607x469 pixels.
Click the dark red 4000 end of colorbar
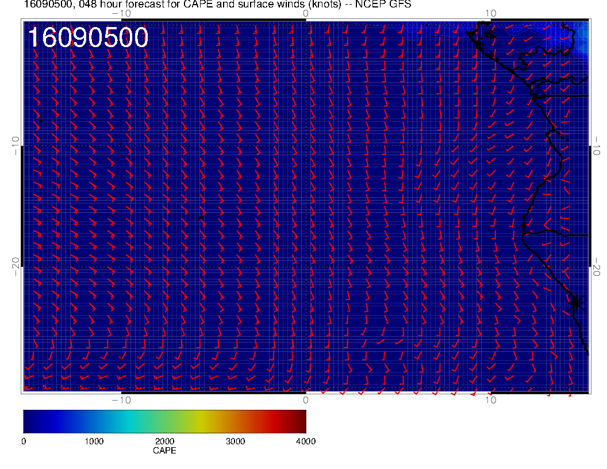301,421
